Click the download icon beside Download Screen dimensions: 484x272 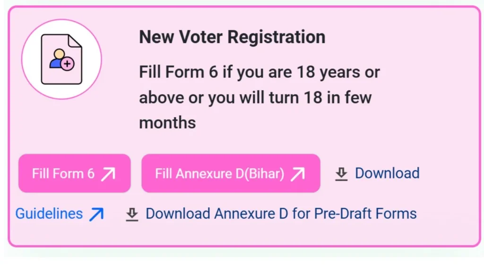tap(341, 173)
